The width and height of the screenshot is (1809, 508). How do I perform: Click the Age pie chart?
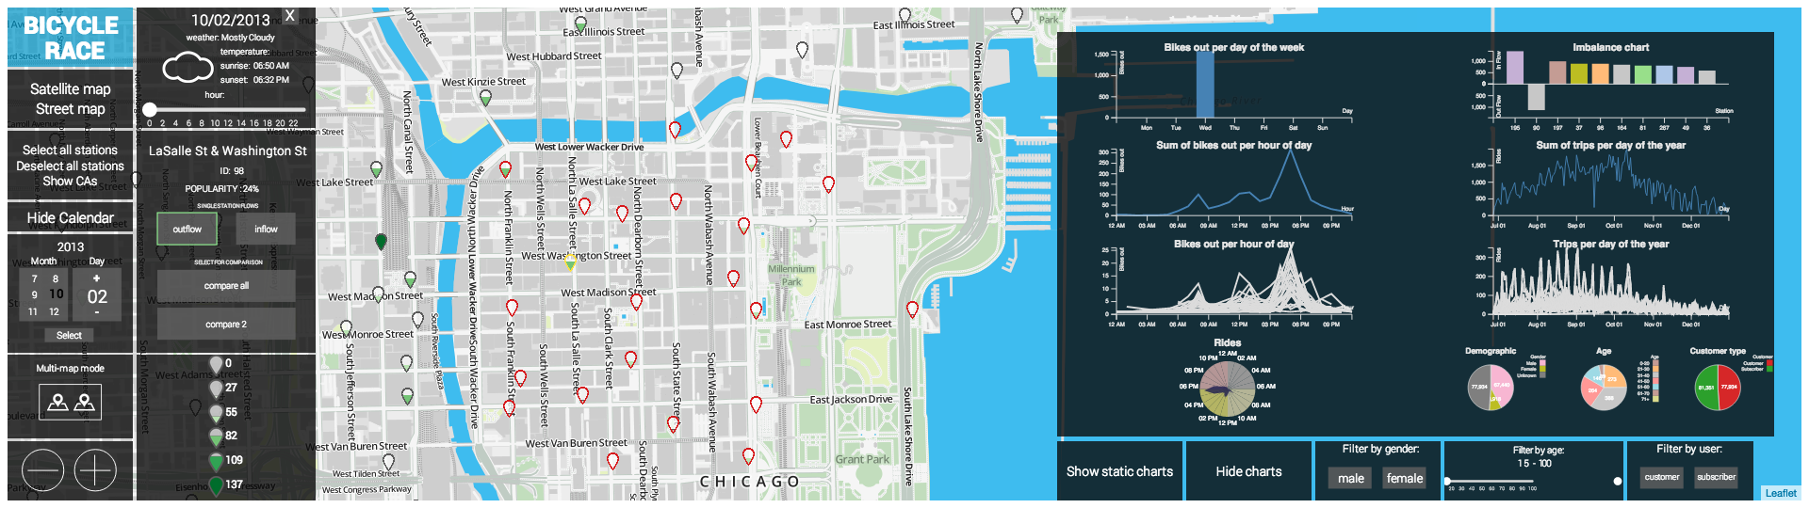pyautogui.click(x=1604, y=388)
